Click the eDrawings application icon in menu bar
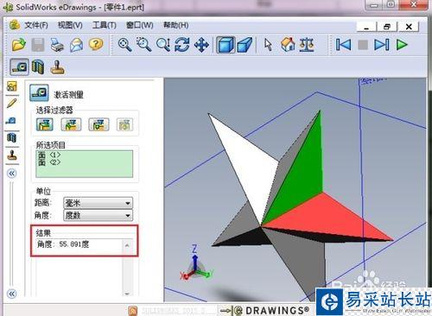The height and width of the screenshot is (316, 432). pyautogui.click(x=14, y=25)
